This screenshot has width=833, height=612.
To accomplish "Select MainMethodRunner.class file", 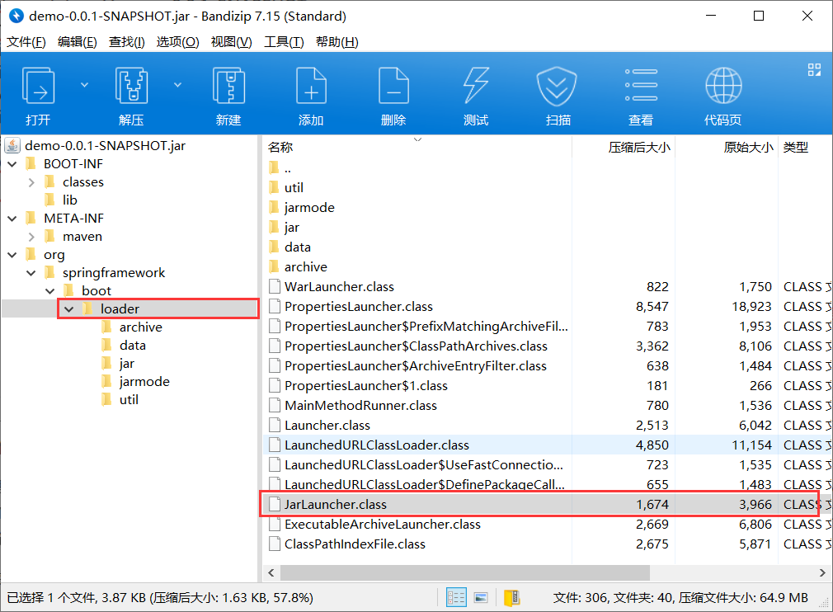I will tap(360, 406).
